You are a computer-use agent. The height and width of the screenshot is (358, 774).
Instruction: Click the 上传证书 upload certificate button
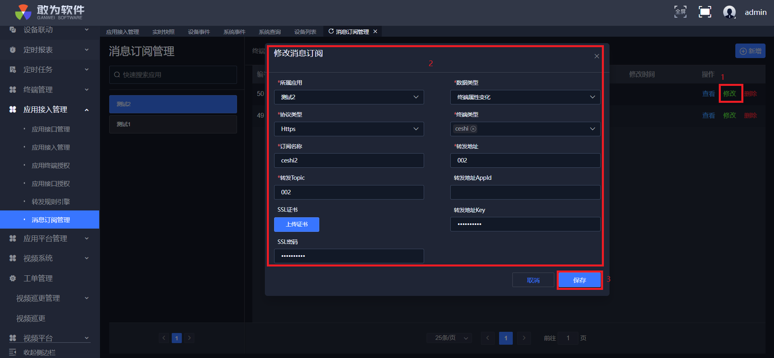pyautogui.click(x=297, y=225)
